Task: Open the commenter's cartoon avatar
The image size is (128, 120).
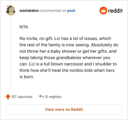Action: point(11,10)
